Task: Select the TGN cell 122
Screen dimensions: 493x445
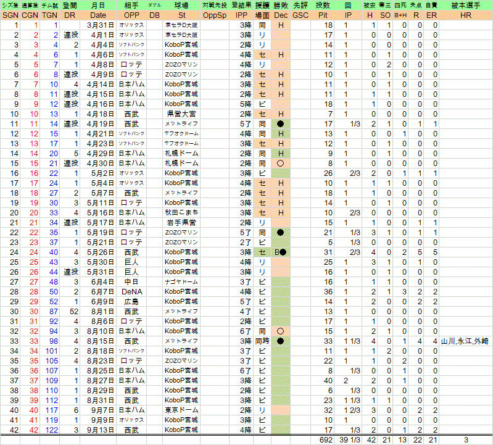Action: tap(50, 430)
